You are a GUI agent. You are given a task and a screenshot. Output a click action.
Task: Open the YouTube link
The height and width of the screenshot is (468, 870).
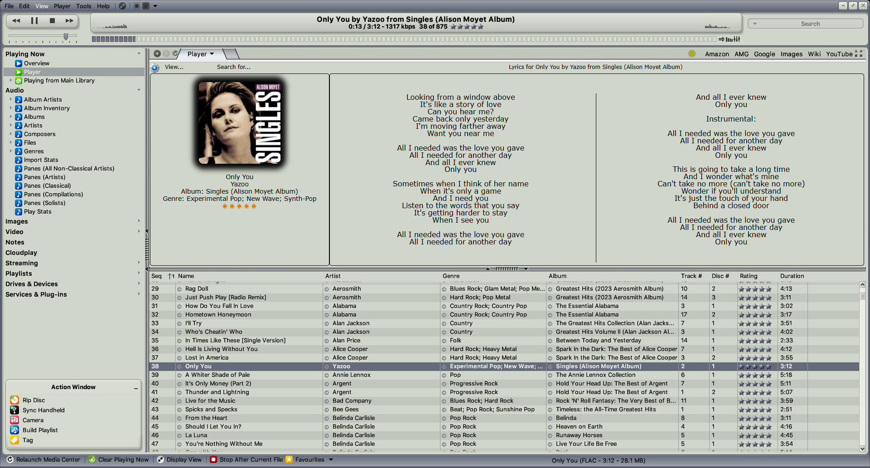point(839,54)
